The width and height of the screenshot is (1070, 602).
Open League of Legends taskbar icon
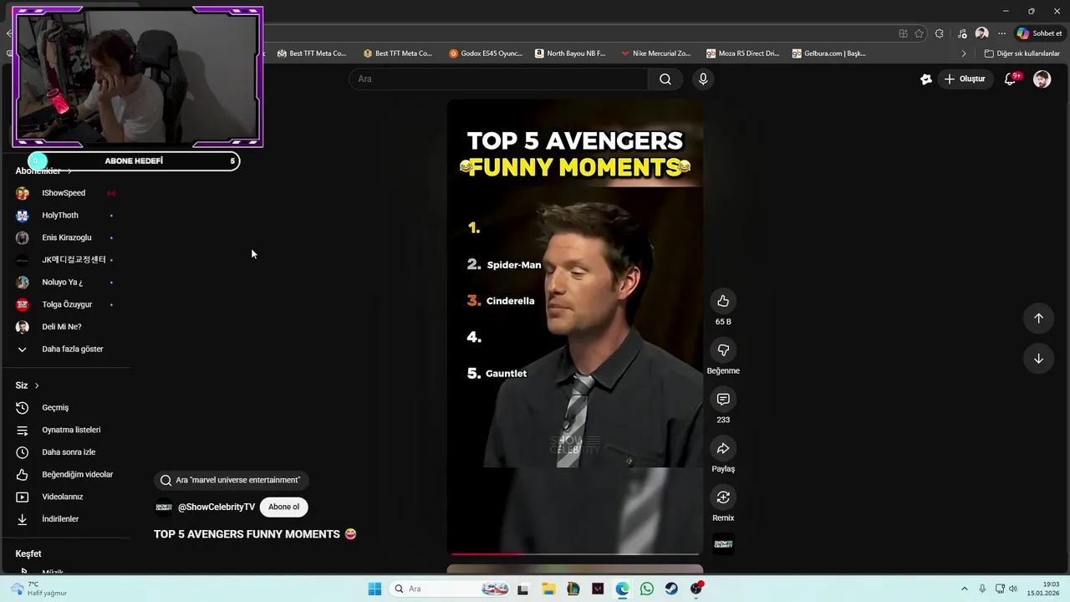pos(573,589)
